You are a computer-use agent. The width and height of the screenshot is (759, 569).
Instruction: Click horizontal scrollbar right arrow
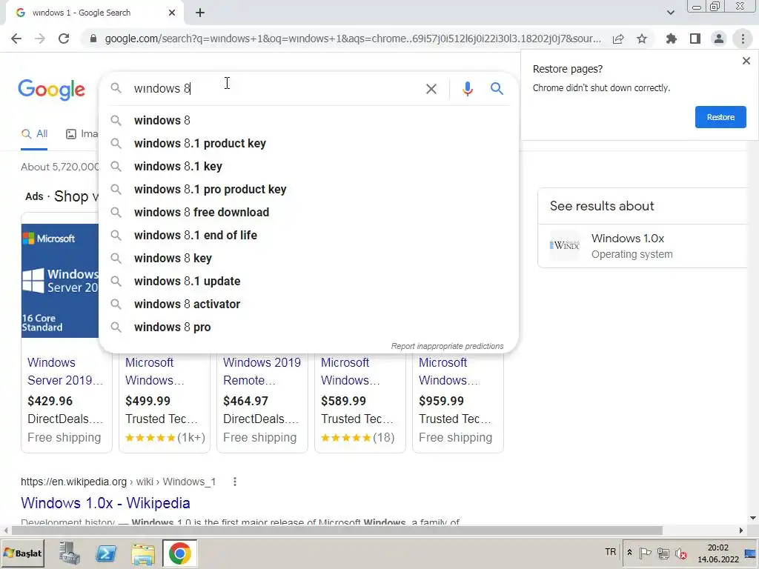pyautogui.click(x=741, y=530)
